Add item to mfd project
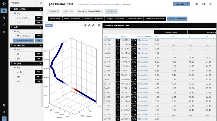Viewport: 217px width, 121px height. (40, 28)
